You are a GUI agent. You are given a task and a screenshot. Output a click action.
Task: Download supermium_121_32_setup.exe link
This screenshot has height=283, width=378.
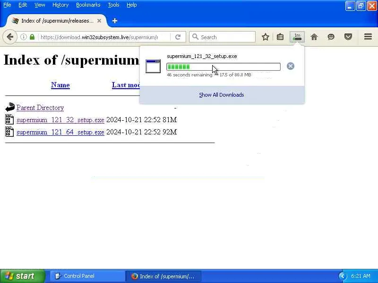(60, 120)
